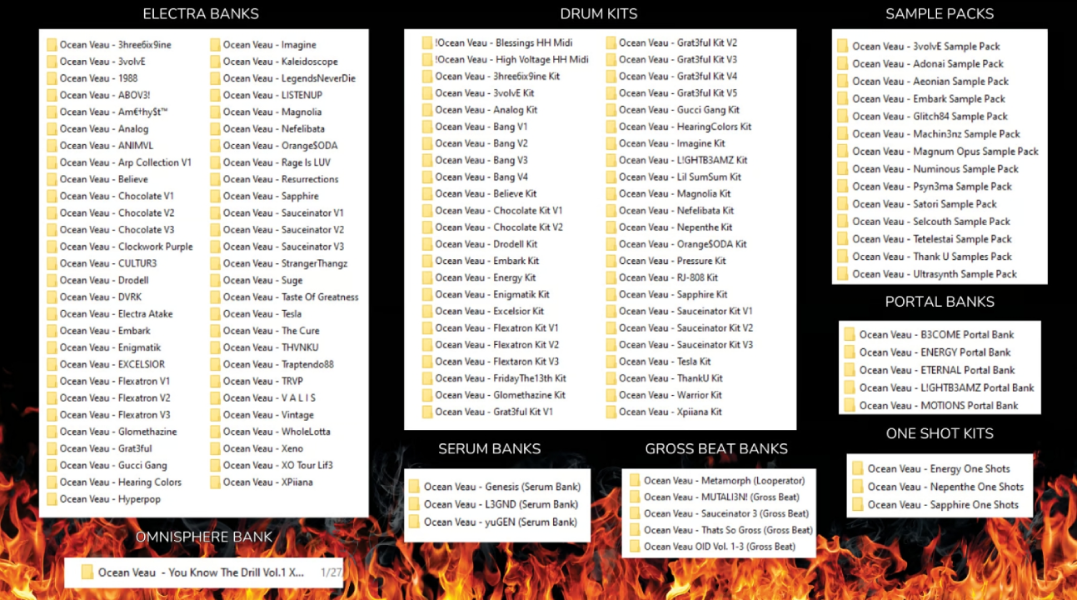This screenshot has width=1077, height=600.
Task: Select Ocean Veau - Grat3ful Kit V5
Action: pos(678,93)
